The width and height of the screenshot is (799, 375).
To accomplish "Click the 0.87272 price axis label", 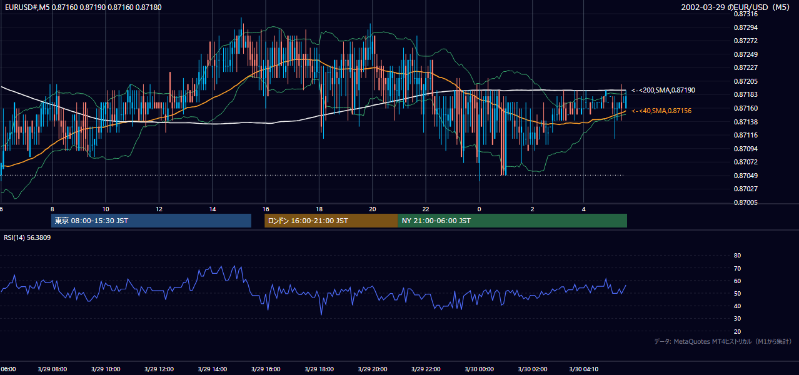I will [x=745, y=41].
